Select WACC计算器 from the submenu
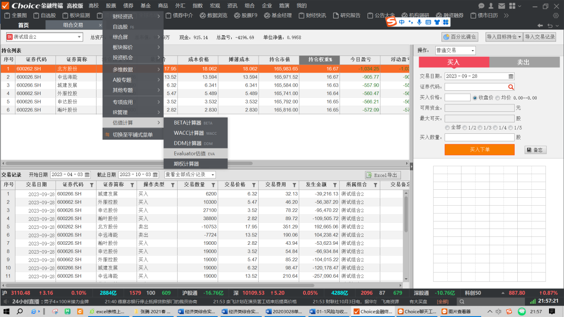Screen dimensions: 564x317 click(196, 133)
